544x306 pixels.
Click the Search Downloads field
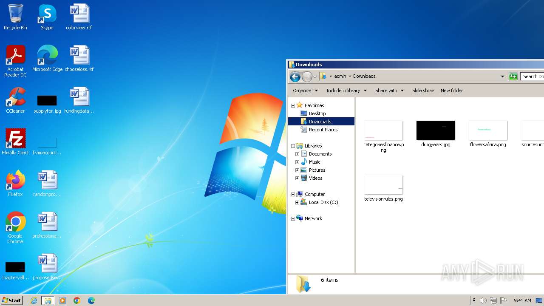pyautogui.click(x=533, y=76)
